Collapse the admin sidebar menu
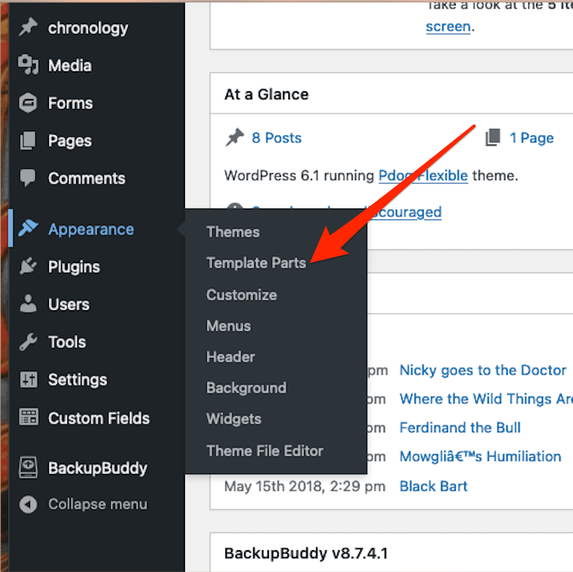The height and width of the screenshot is (572, 573). (x=97, y=504)
